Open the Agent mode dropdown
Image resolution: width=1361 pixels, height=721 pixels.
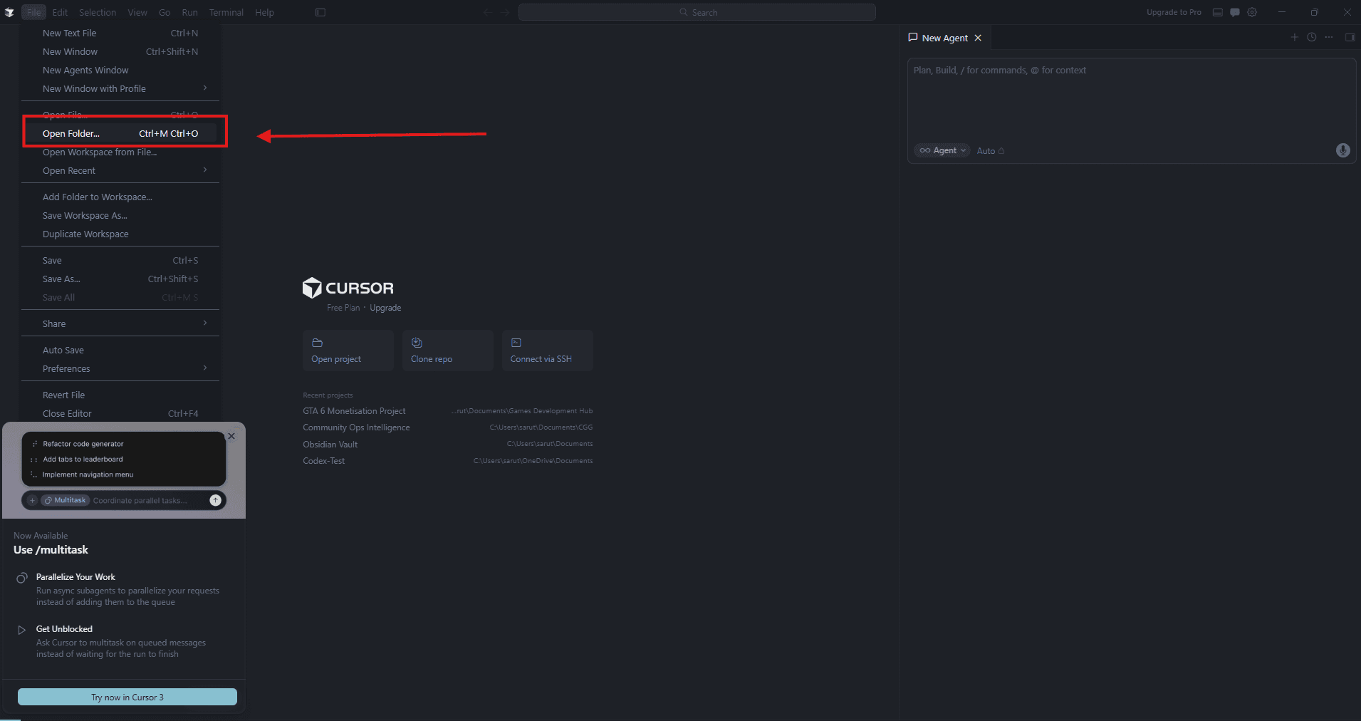[942, 150]
